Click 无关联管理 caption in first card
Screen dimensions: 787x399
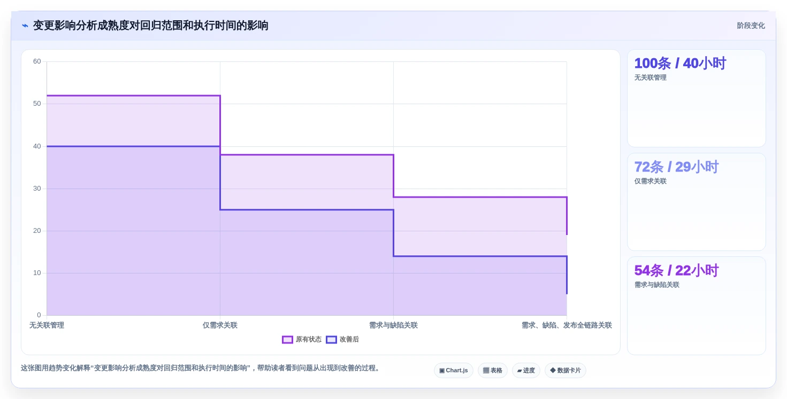[651, 77]
